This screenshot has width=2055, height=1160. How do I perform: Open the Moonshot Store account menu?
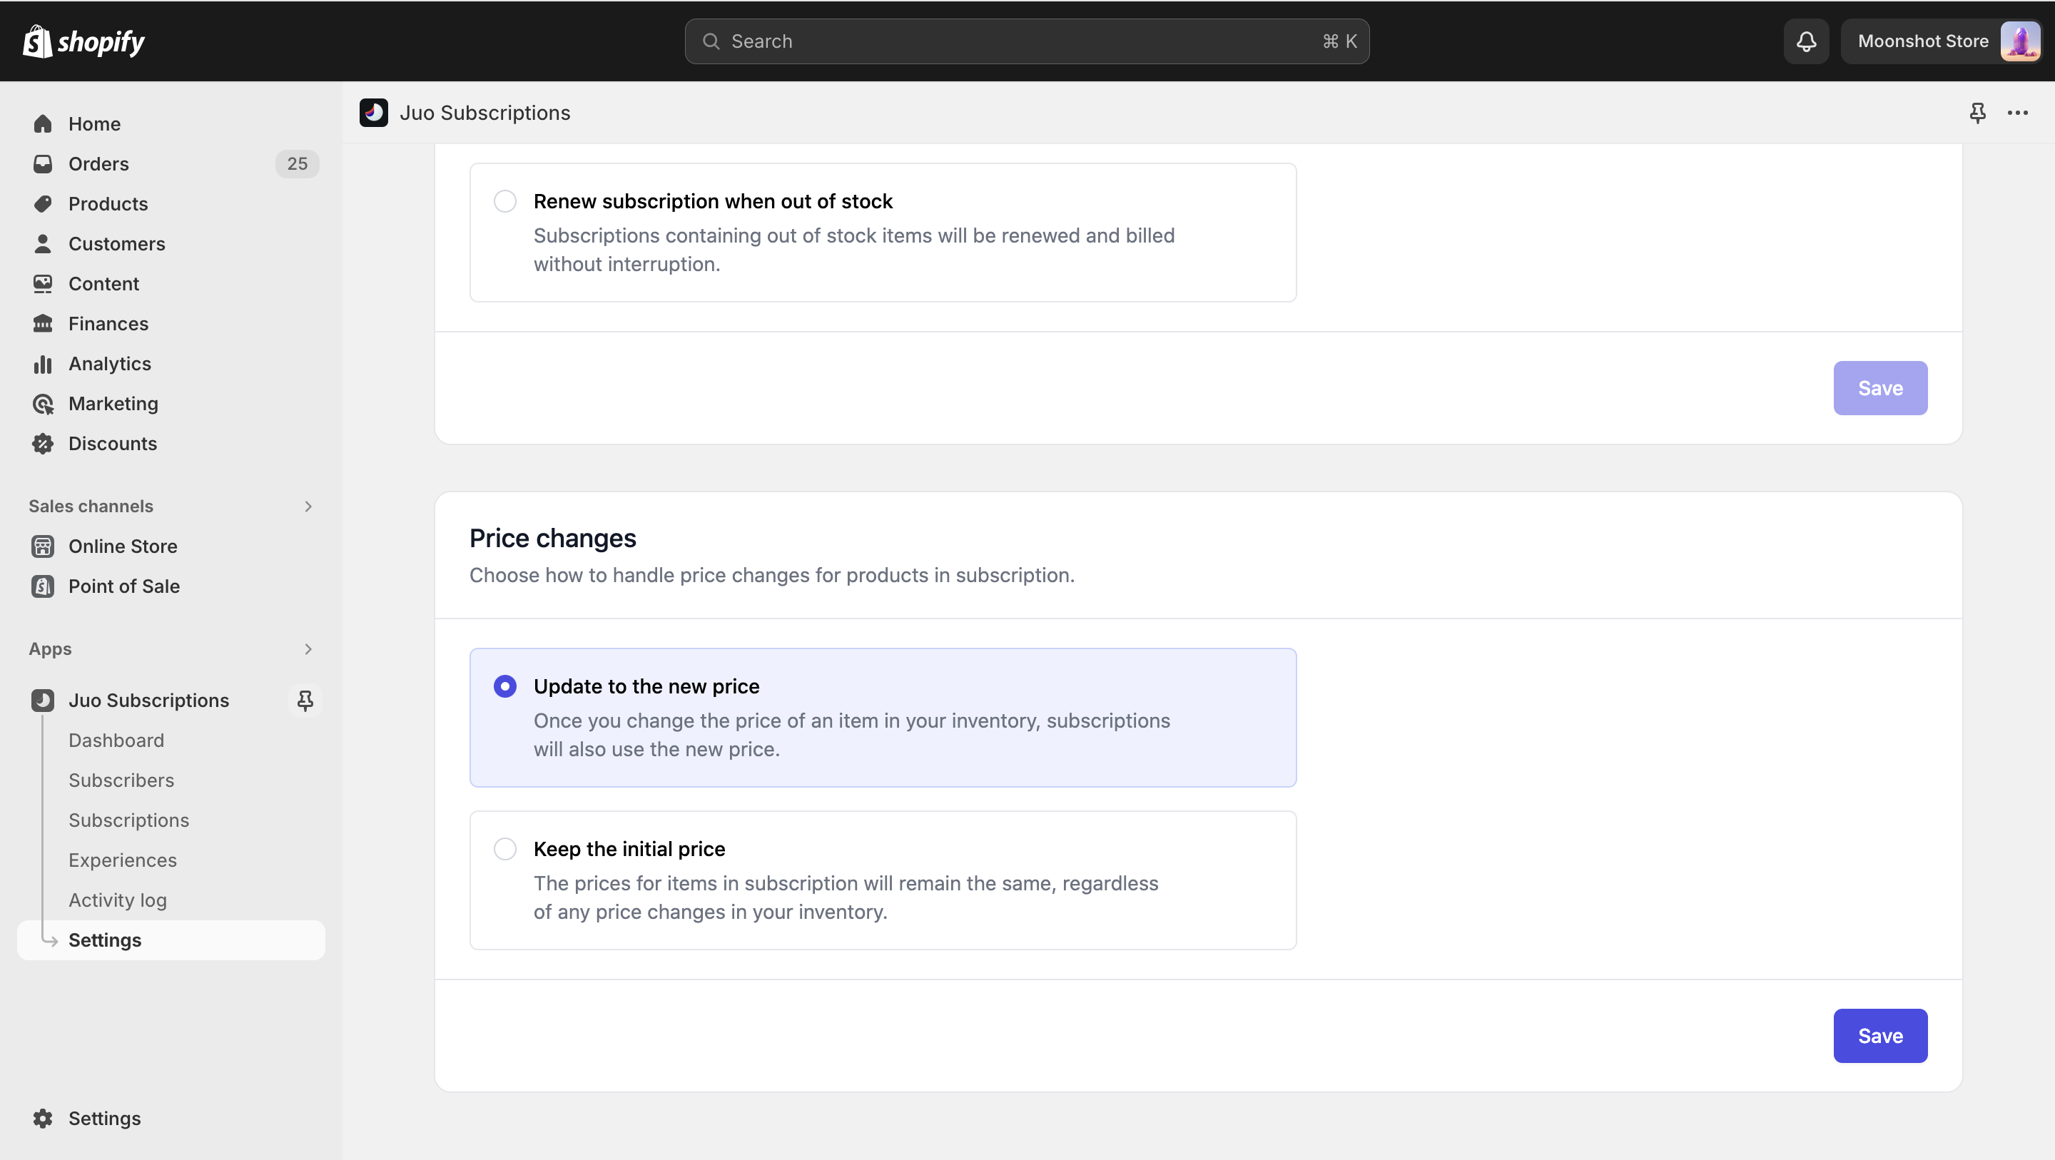click(x=1941, y=41)
